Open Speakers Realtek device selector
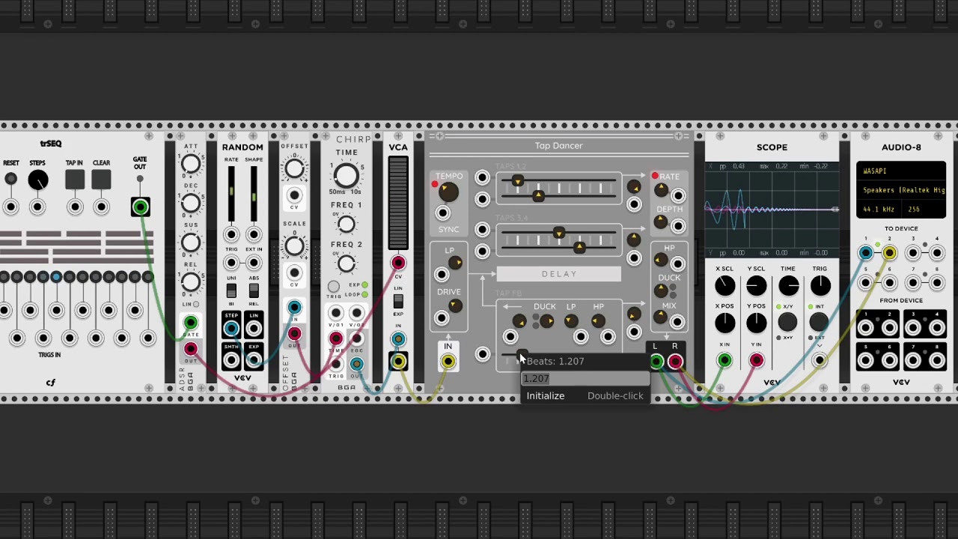 click(901, 190)
